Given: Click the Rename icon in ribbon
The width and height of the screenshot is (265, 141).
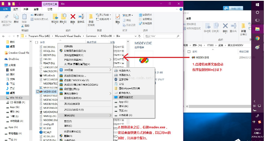Looking at the screenshot, I should tap(81, 17).
